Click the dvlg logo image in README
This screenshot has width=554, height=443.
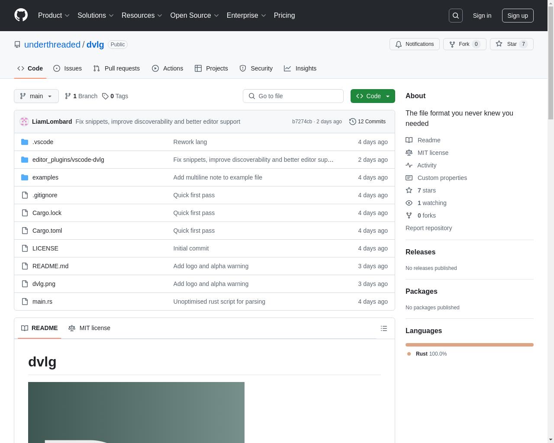tap(136, 412)
